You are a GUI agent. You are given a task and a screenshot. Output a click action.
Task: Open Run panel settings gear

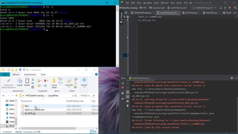pos(232,78)
